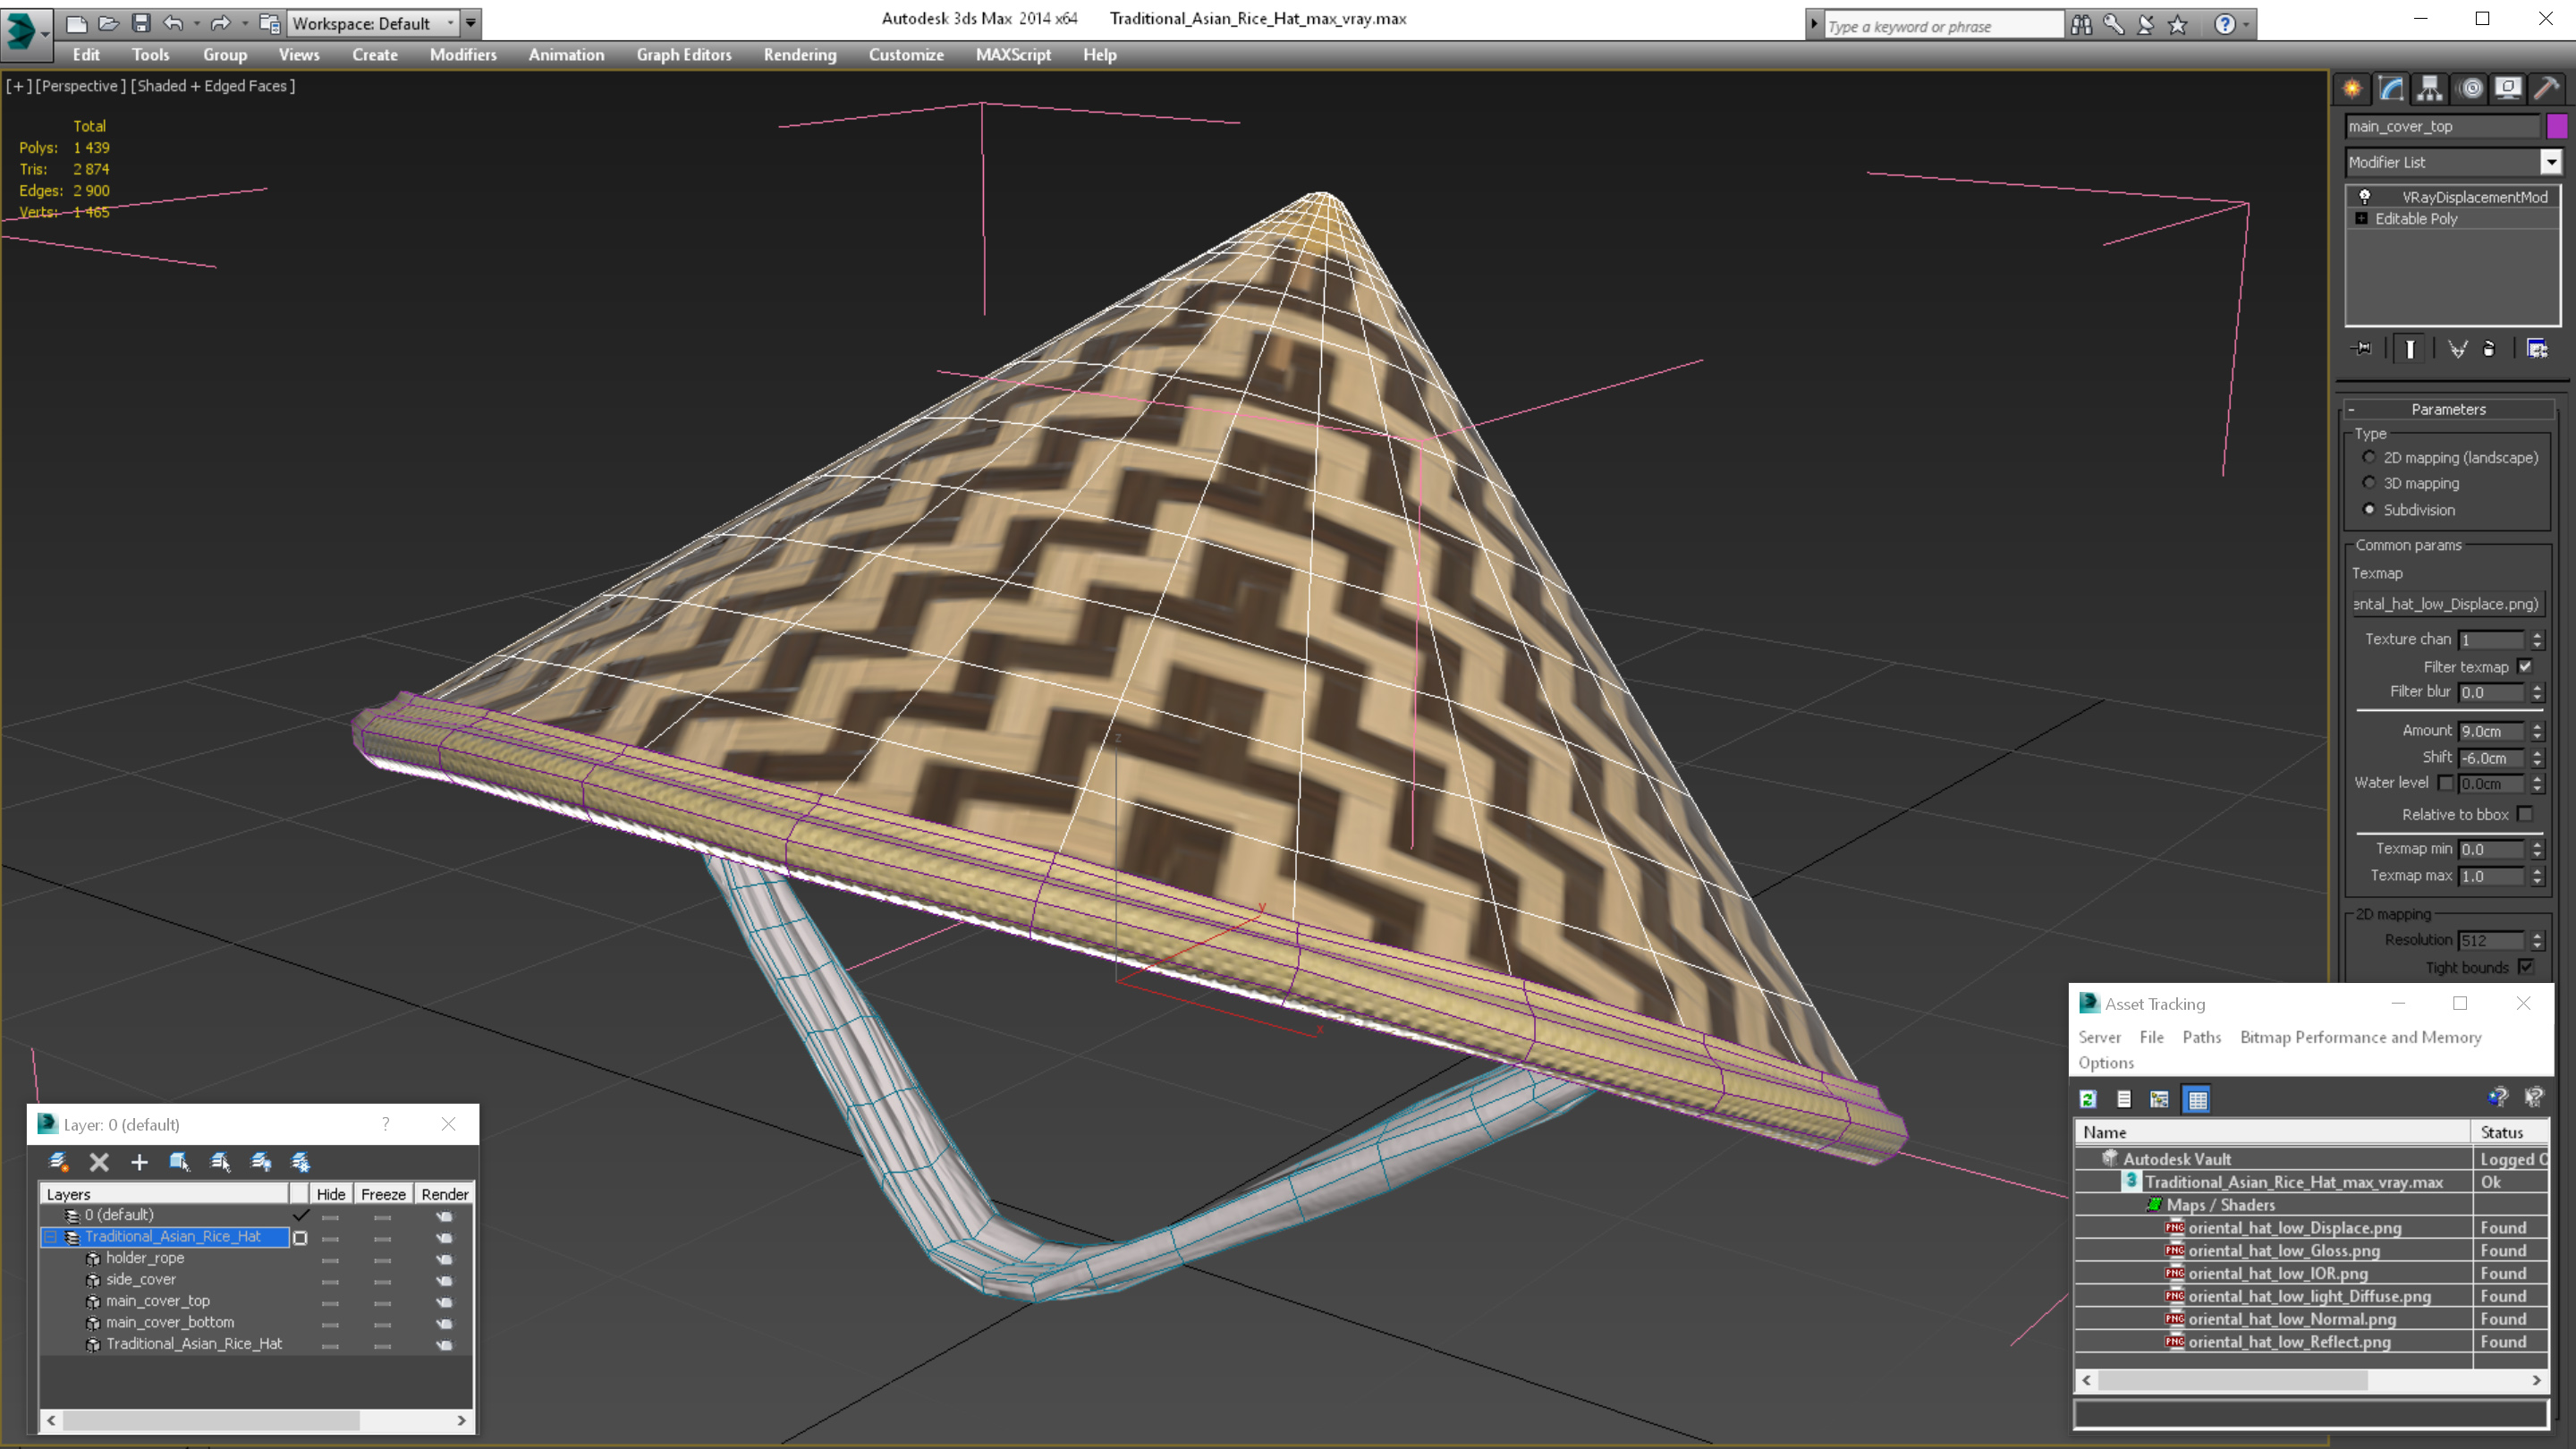
Task: Expand Editable Poly sub-objects in stack
Action: [x=2362, y=219]
